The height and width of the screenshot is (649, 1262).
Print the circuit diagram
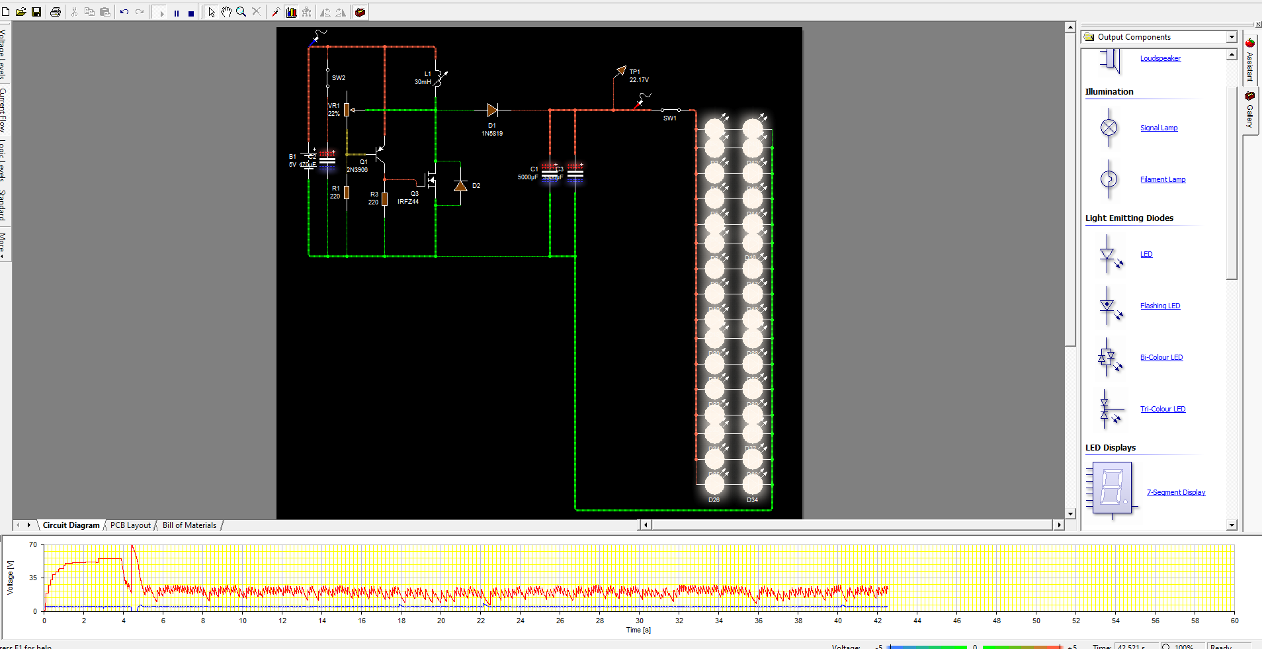coord(56,12)
